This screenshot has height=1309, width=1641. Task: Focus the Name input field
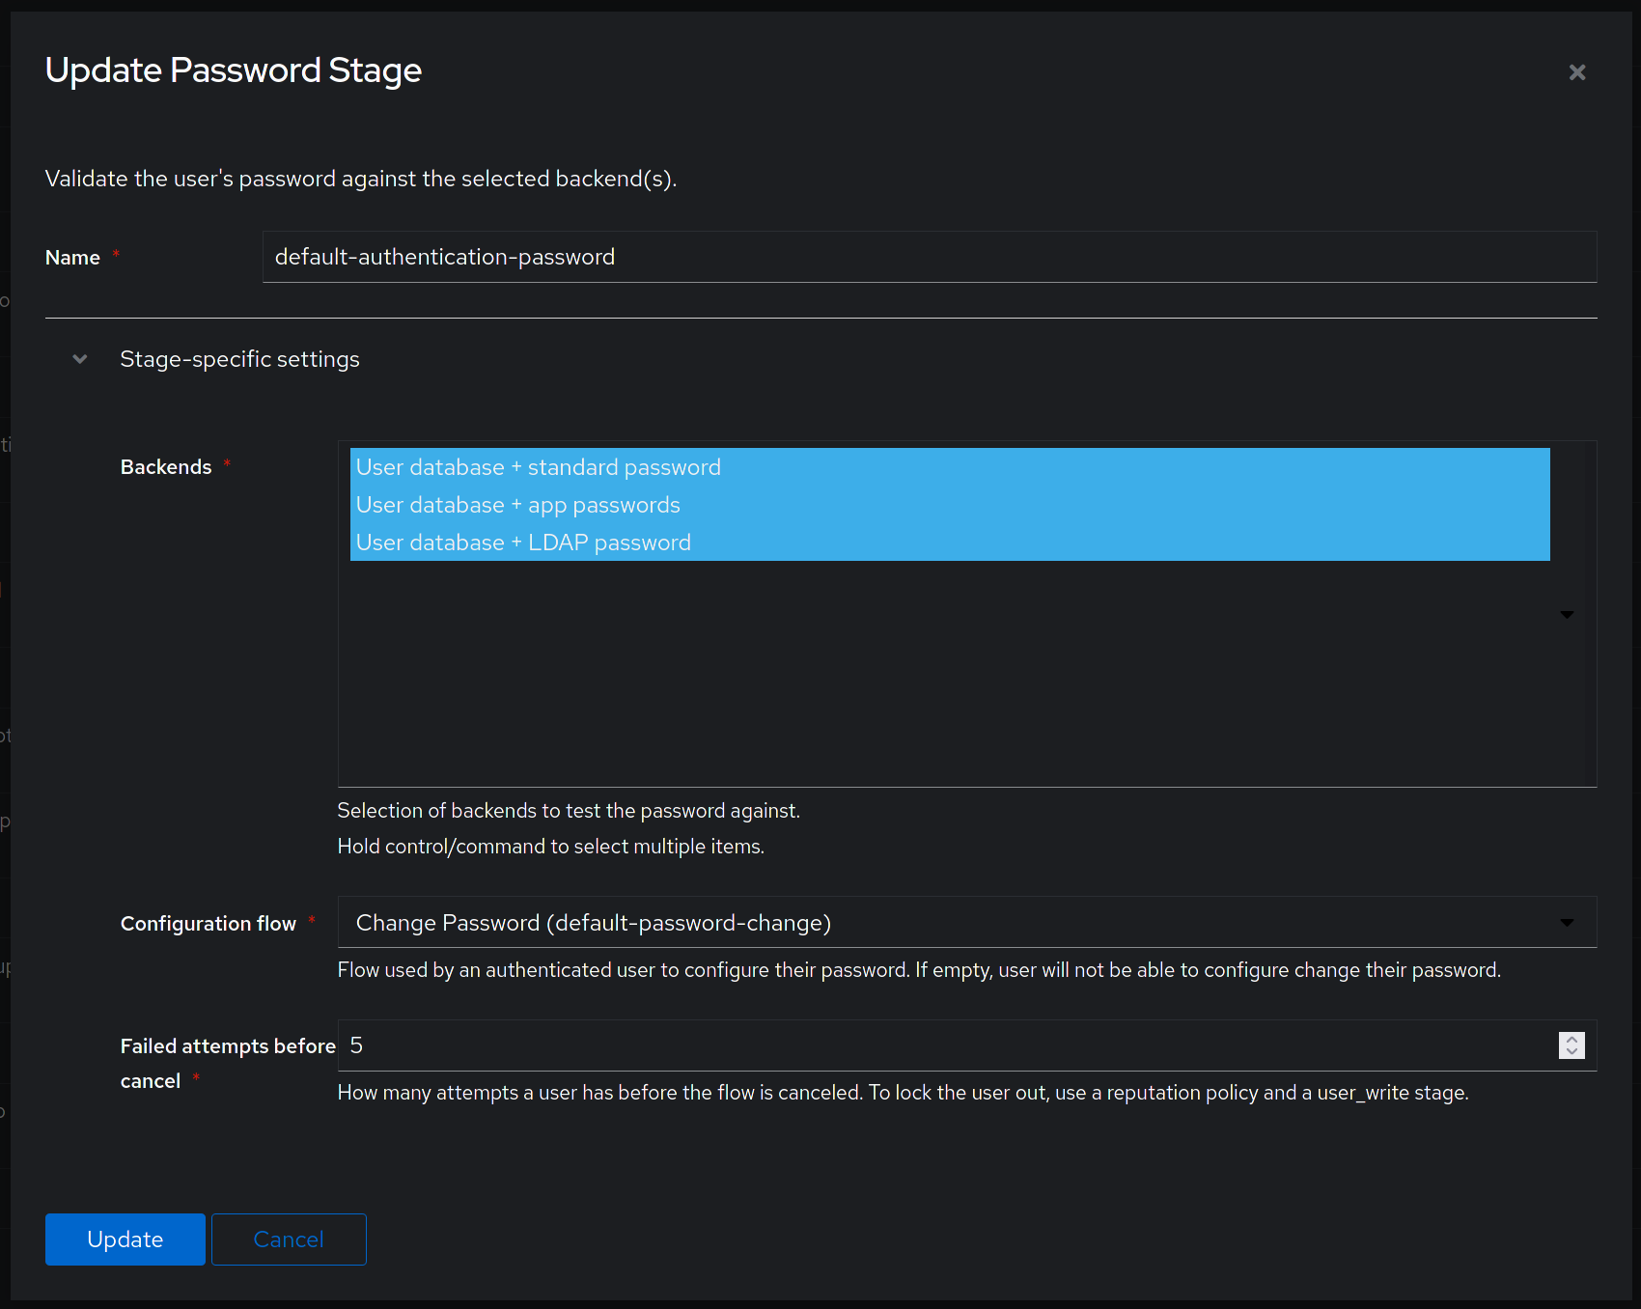pyautogui.click(x=927, y=257)
